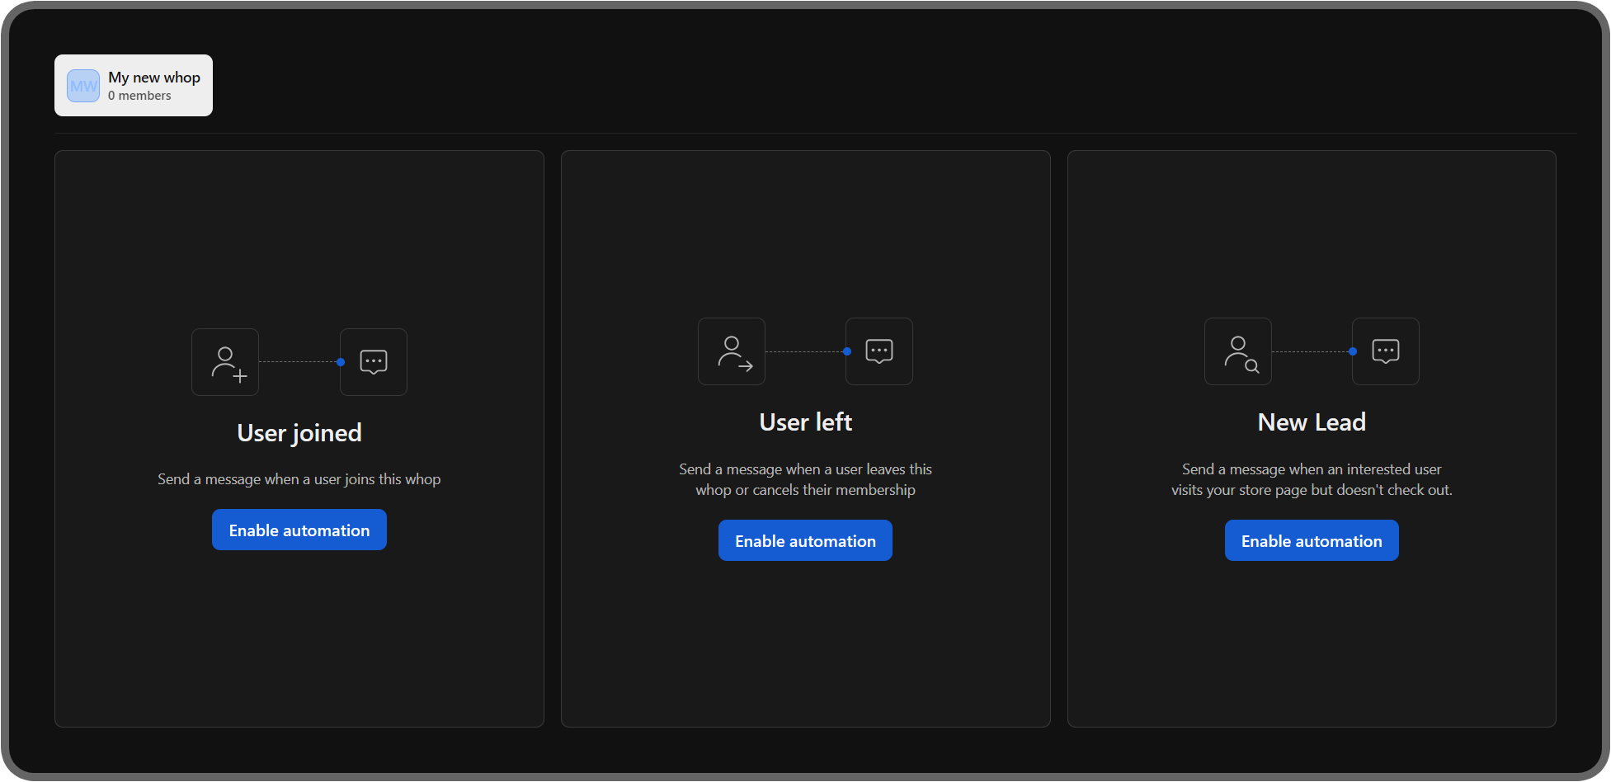This screenshot has height=782, width=1611.
Task: Click the 0 members label
Action: 139,95
